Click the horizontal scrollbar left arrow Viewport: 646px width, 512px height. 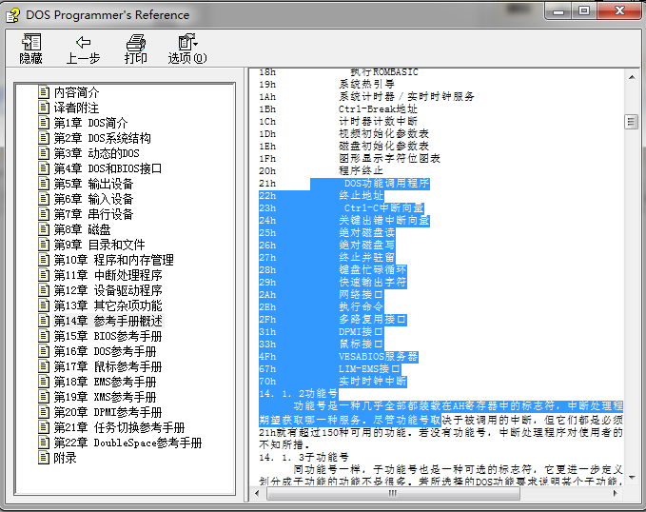pos(258,493)
